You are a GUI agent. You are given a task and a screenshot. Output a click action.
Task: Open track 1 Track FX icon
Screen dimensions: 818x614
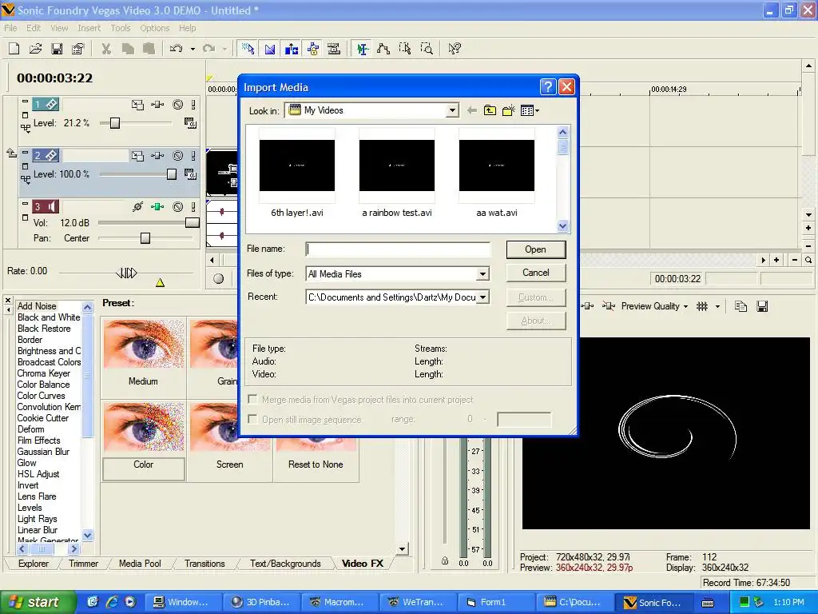(157, 105)
